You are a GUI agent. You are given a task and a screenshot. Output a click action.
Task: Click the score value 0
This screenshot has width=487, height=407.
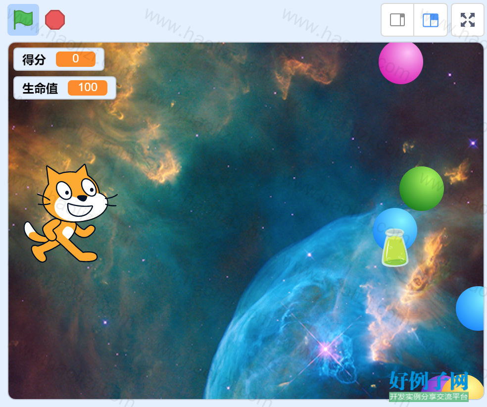75,59
